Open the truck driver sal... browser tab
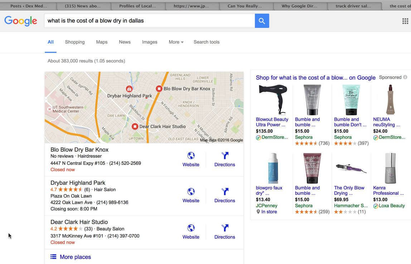The image size is (411, 264). click(x=353, y=6)
